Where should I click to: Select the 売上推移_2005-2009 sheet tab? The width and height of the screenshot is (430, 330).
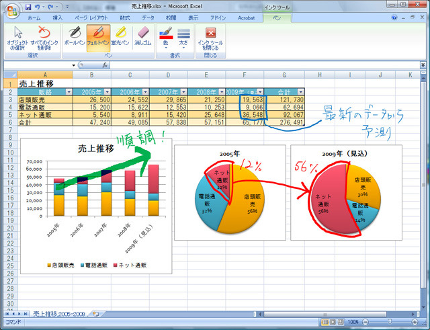59,314
